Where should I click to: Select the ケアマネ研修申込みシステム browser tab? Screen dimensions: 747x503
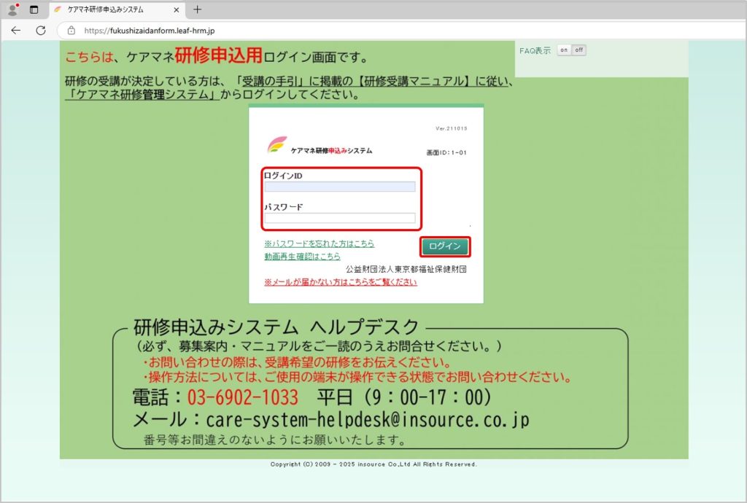tap(106, 9)
